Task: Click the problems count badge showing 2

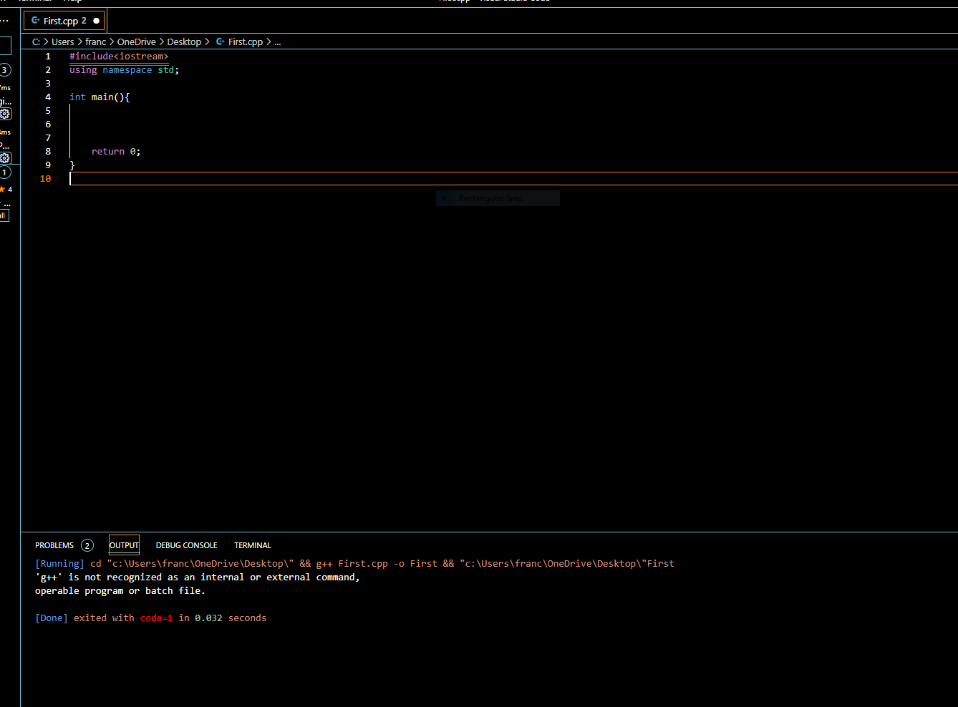Action: tap(87, 545)
